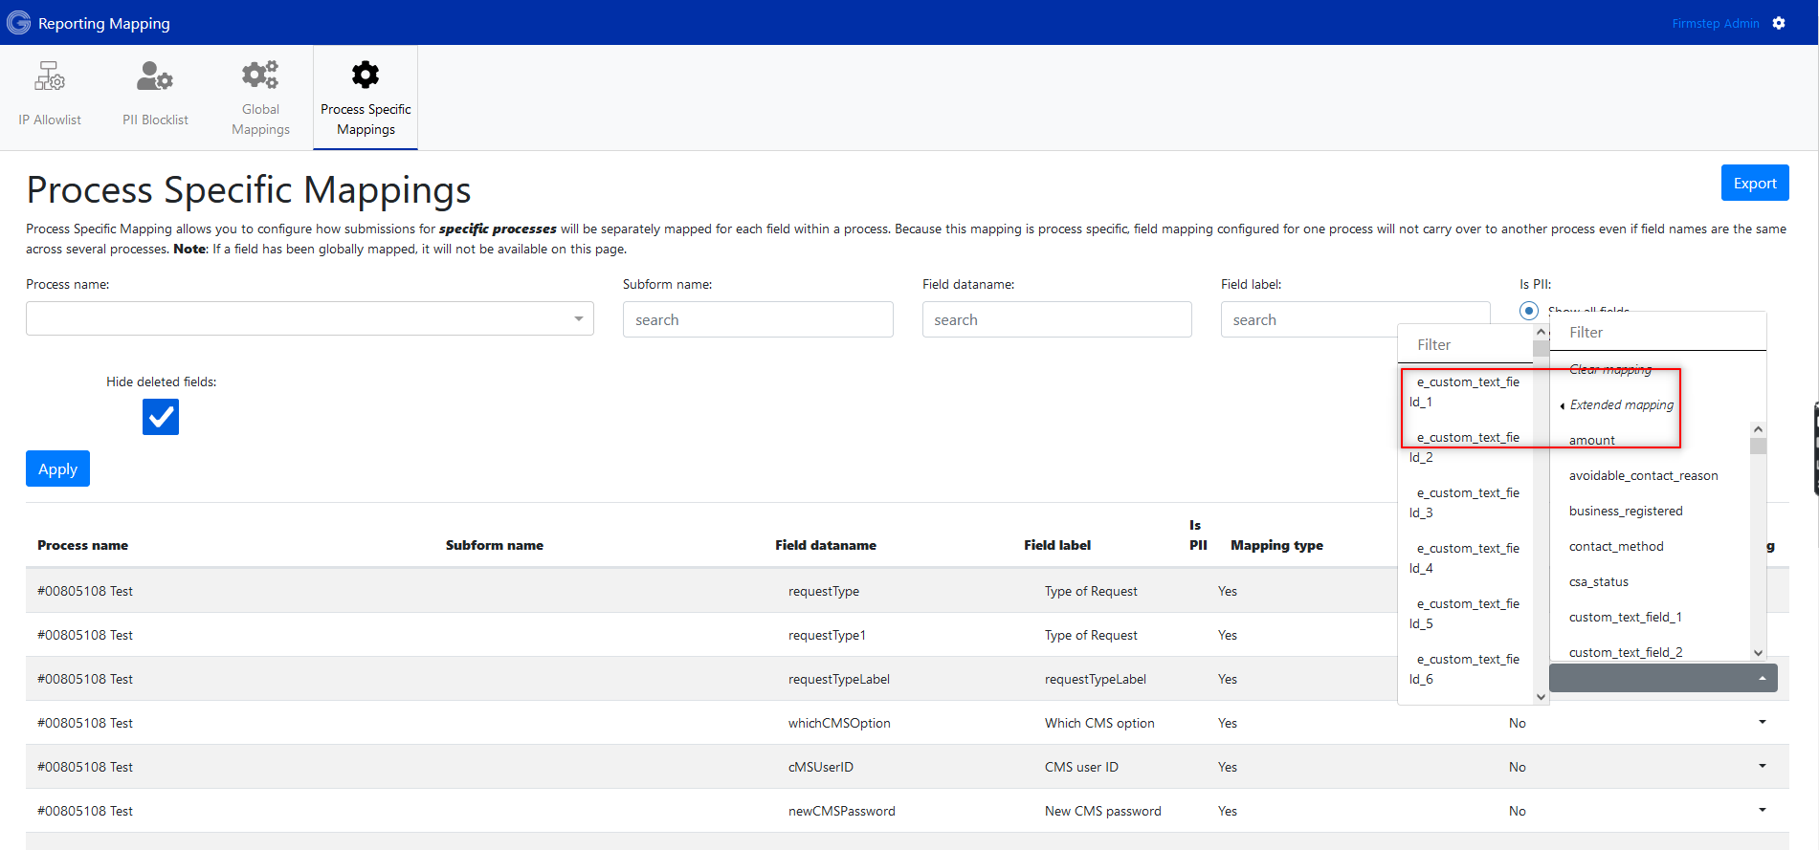Choose e_custom_text_field_6 in extended list

(x=1465, y=669)
